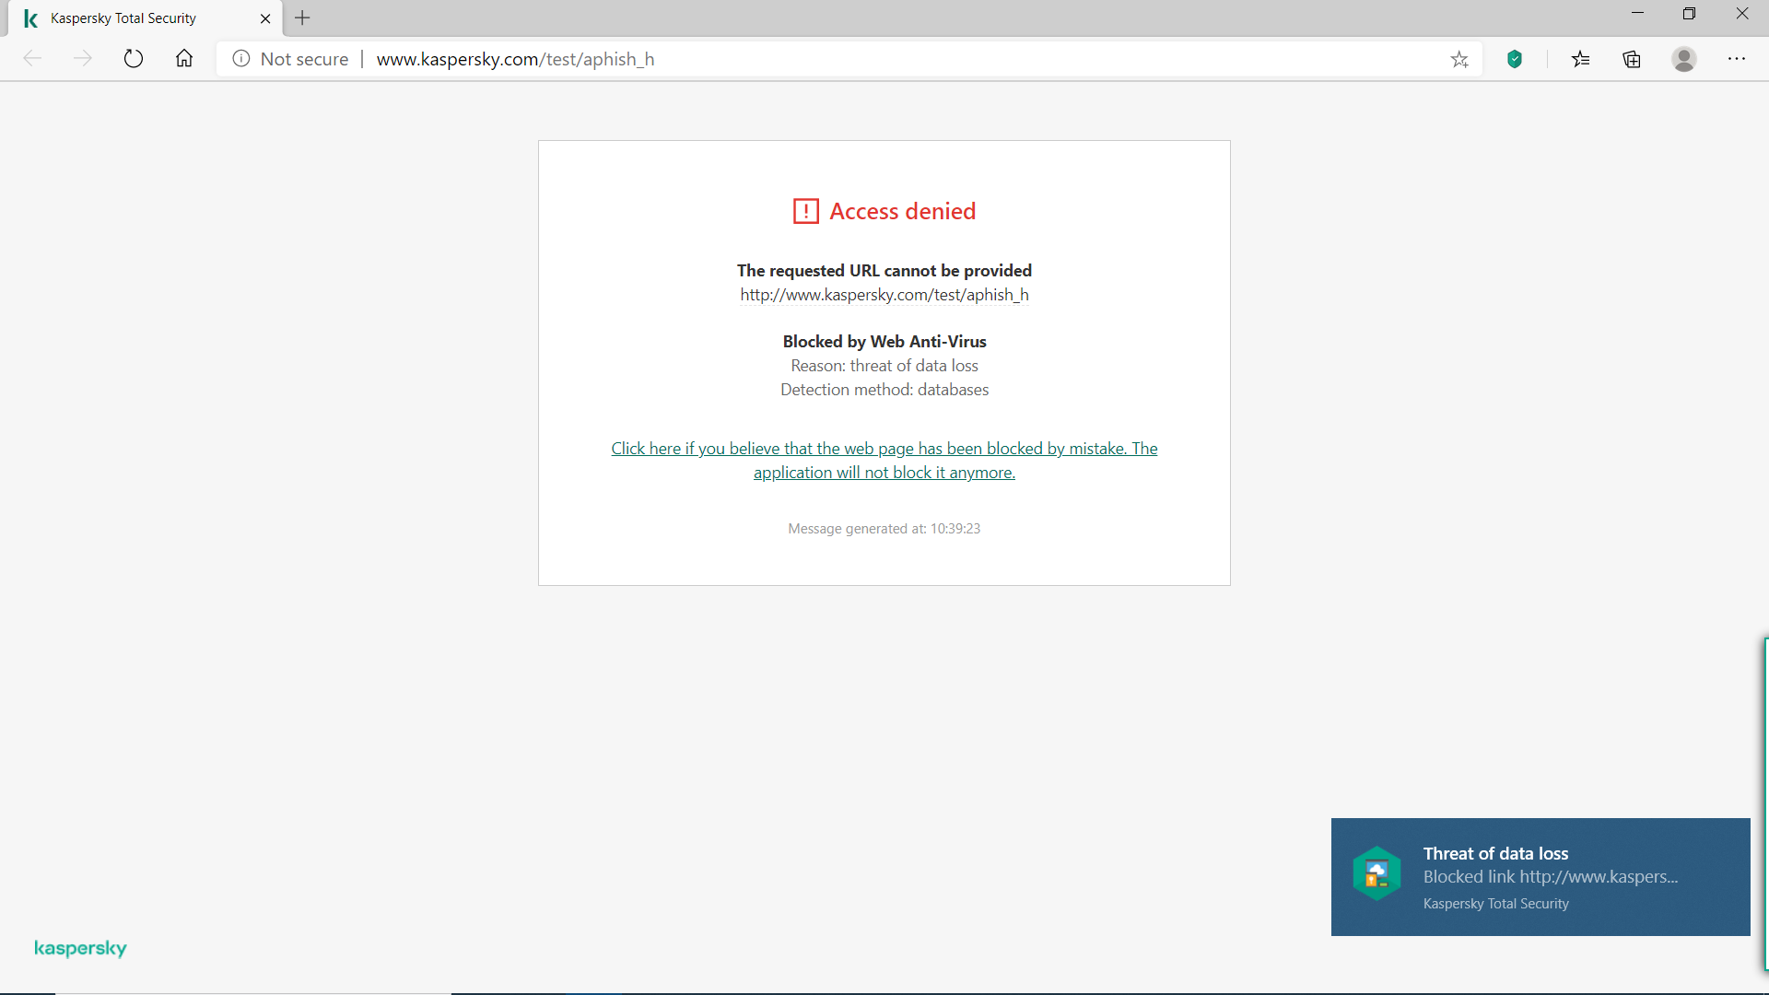Click the Access denied warning icon
This screenshot has width=1769, height=995.
(805, 211)
